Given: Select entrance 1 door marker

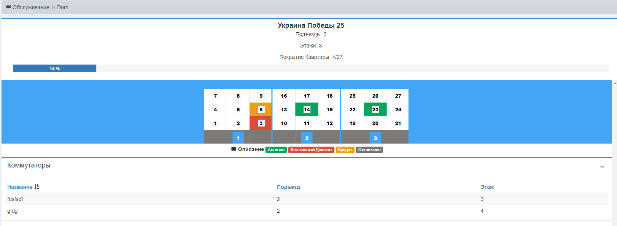Looking at the screenshot, I should (x=238, y=138).
